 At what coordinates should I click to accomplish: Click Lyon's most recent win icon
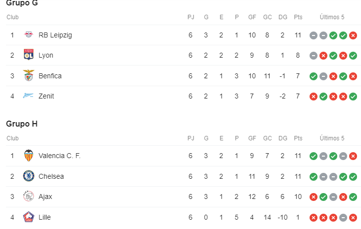353,56
